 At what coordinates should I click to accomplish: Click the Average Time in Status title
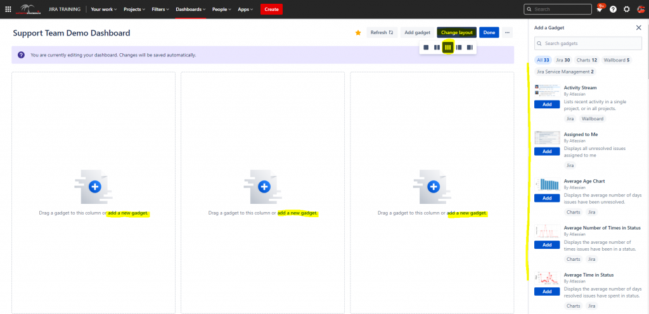click(589, 275)
